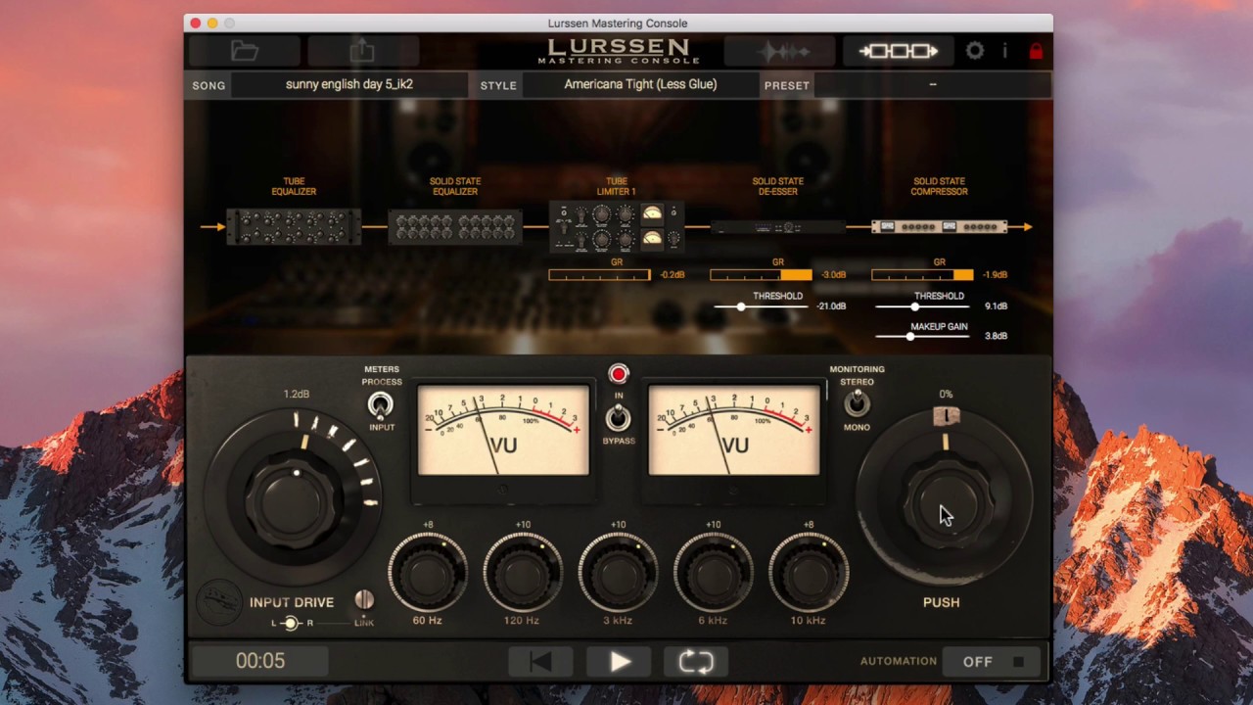The height and width of the screenshot is (705, 1253).
Task: Click the 10 kHz EQ knob
Action: tap(809, 574)
